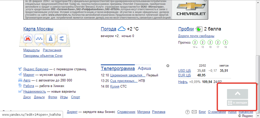Click the forecast circle for 17 hours
This screenshot has width=260, height=118.
[218, 43]
